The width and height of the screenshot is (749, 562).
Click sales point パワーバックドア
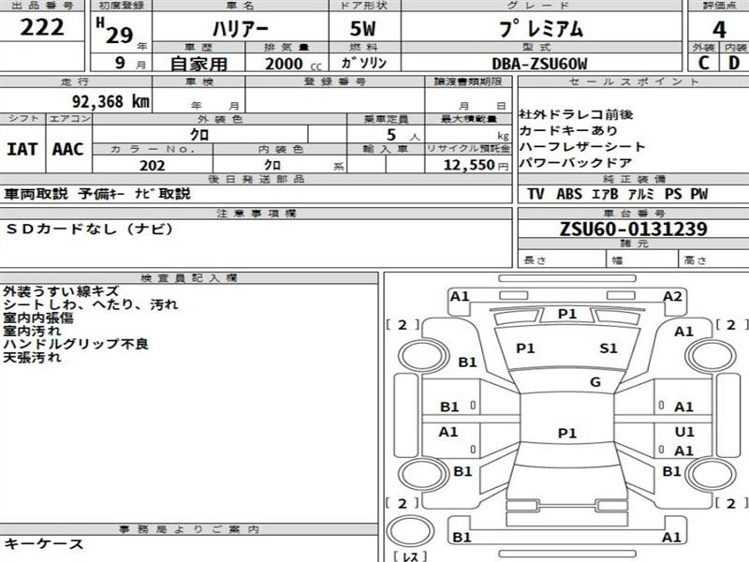coord(576,163)
